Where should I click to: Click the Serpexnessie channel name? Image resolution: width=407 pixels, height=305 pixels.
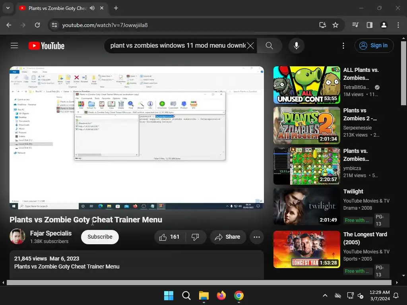click(x=357, y=127)
